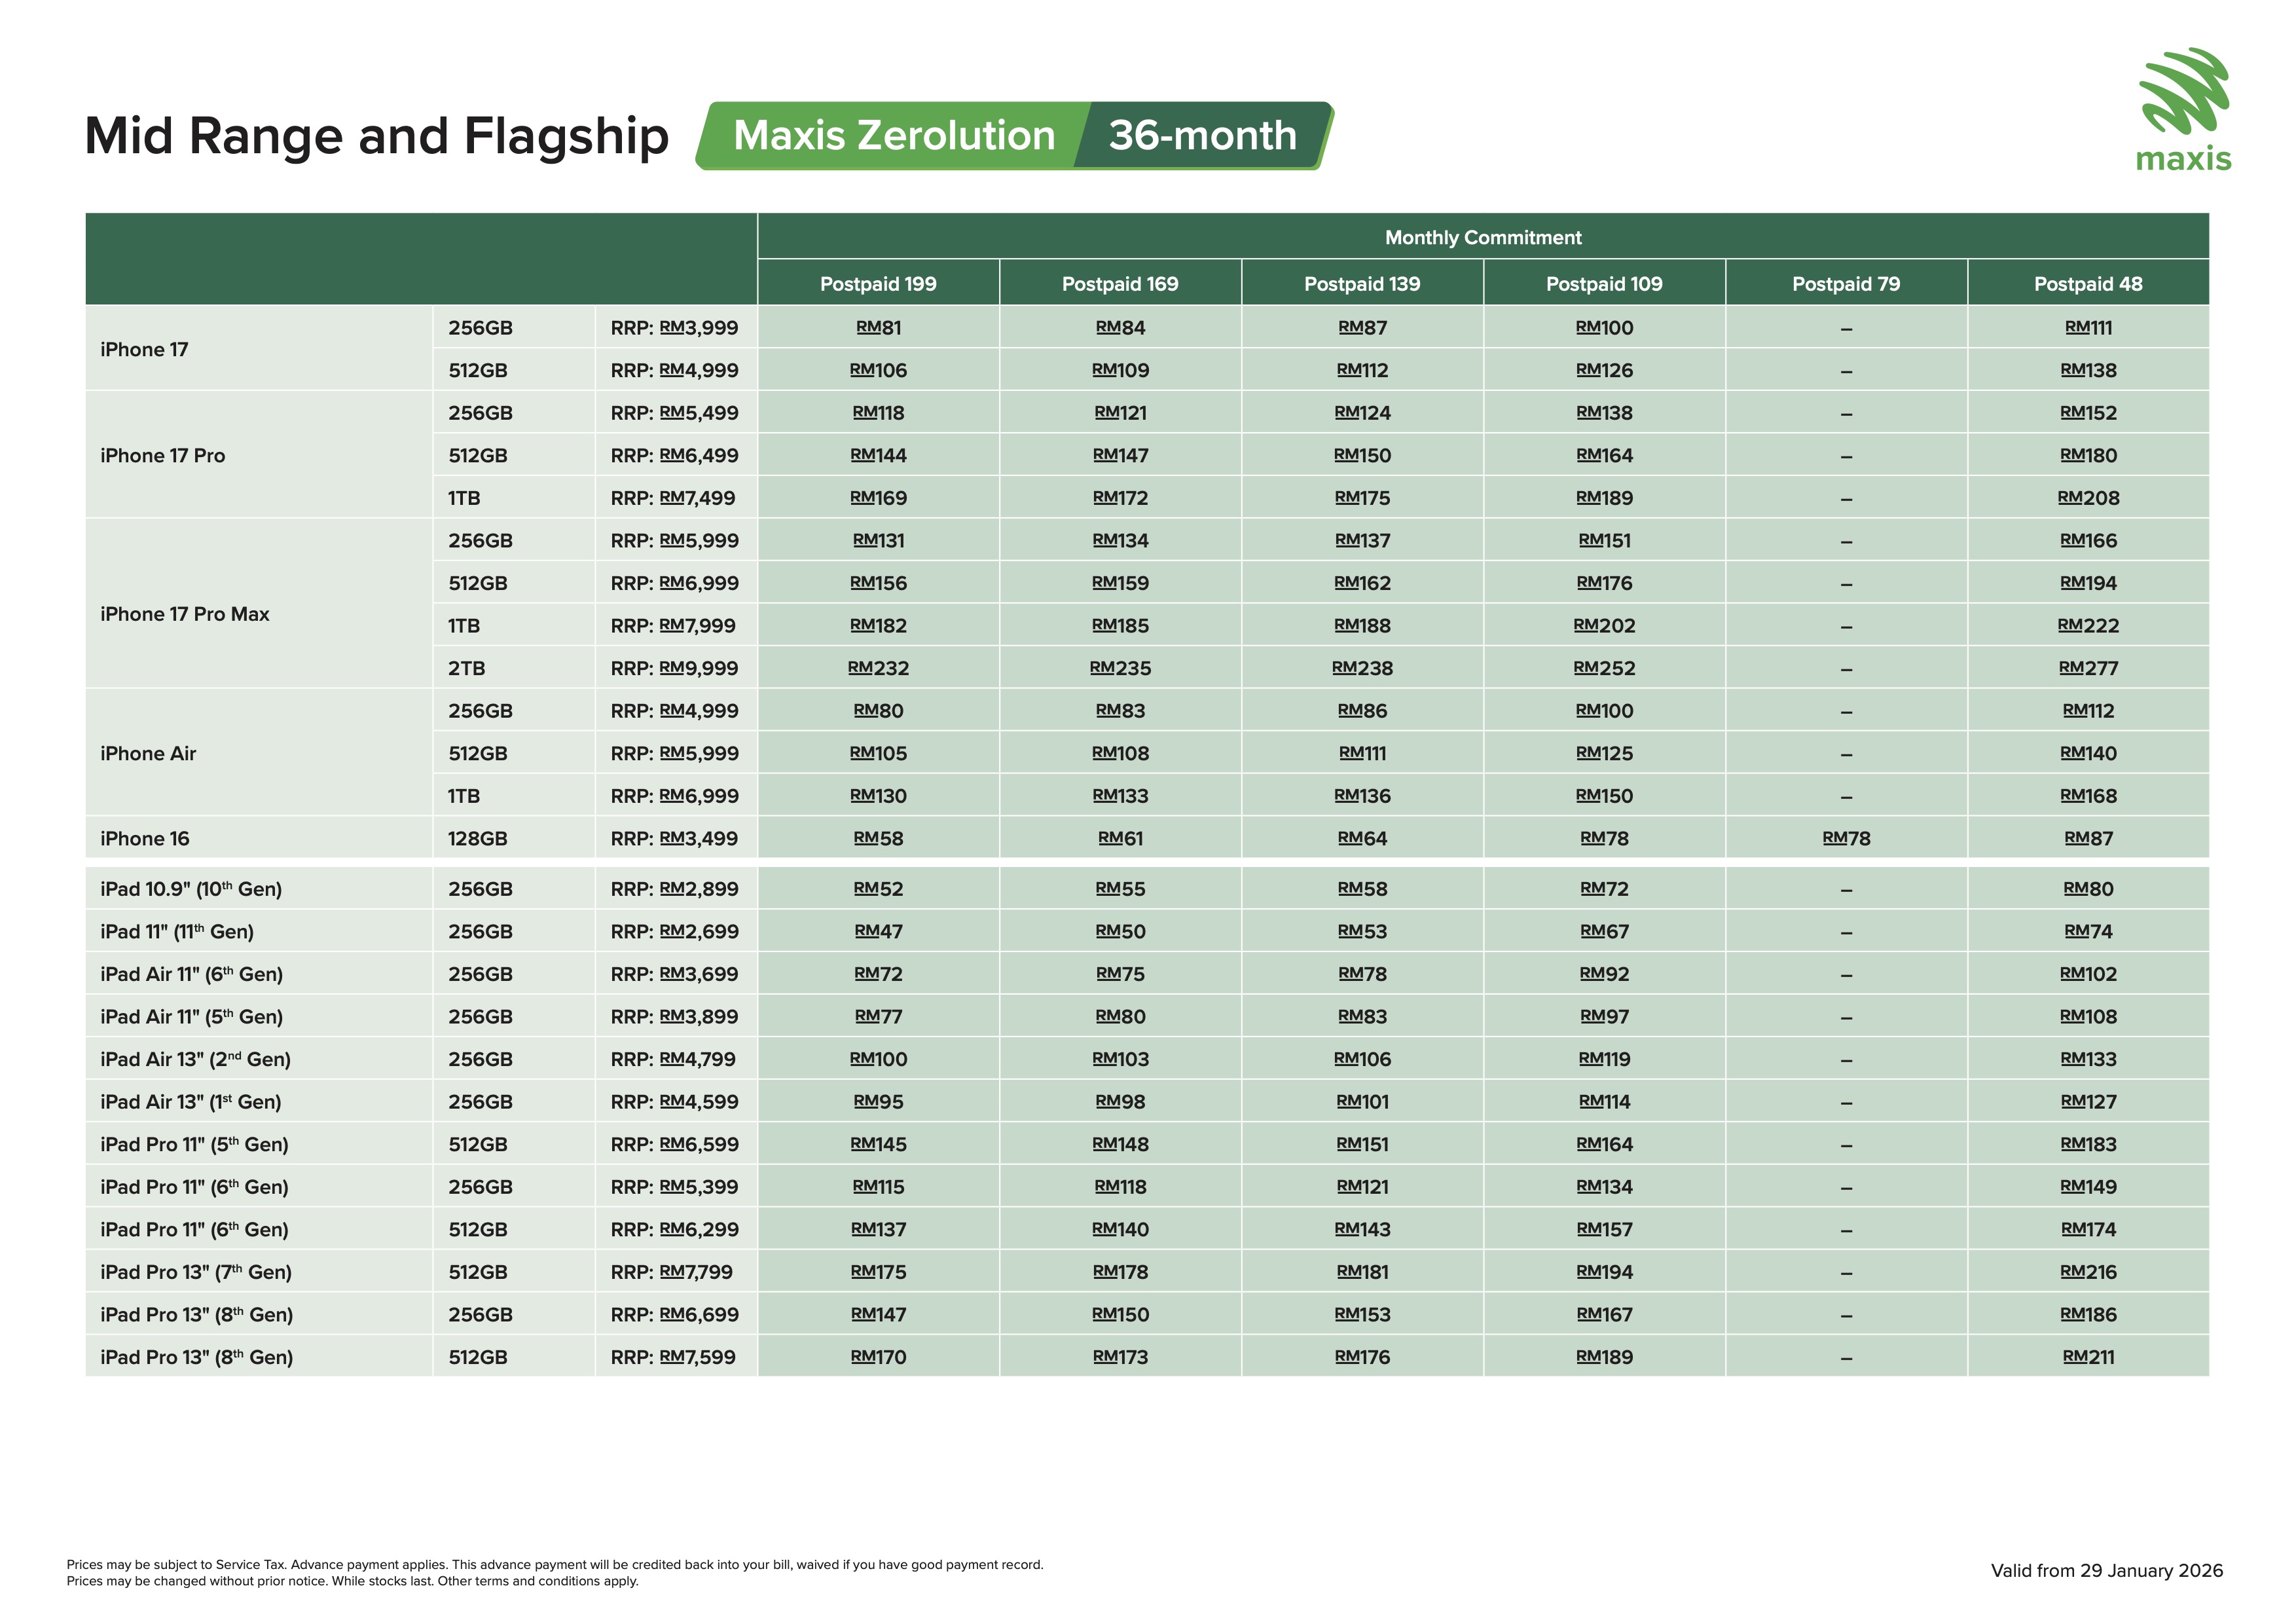The height and width of the screenshot is (1624, 2296).
Task: Click the Mid Range and Flagship title
Action: coord(376,136)
